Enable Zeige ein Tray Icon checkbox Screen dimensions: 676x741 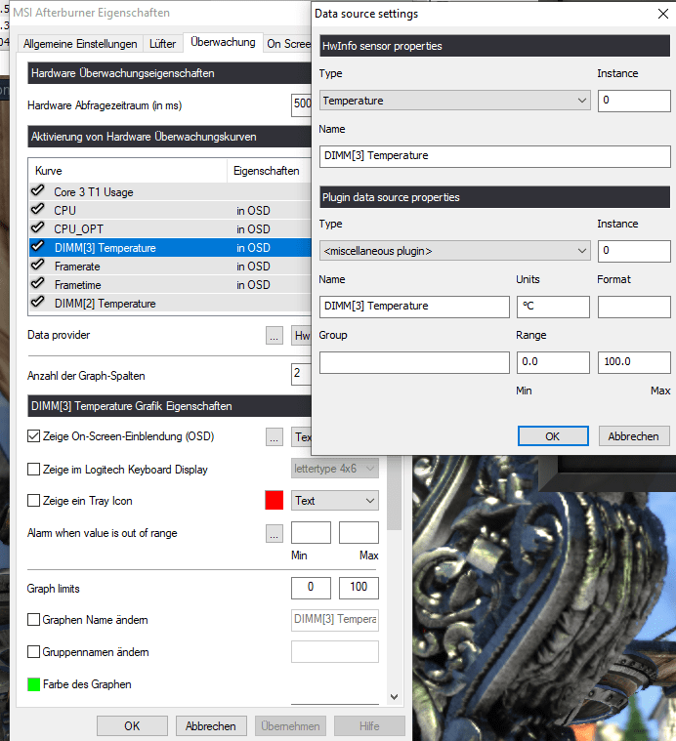(x=33, y=501)
